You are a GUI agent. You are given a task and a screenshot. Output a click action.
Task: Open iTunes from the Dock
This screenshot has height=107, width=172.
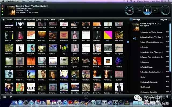click(x=65, y=103)
